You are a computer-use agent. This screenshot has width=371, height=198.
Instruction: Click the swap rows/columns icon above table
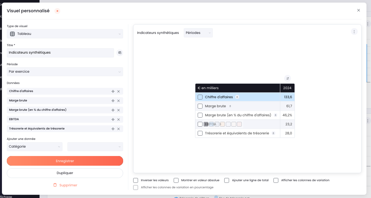point(287,78)
